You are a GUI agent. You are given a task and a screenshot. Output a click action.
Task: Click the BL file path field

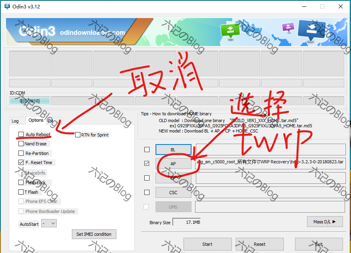point(271,149)
